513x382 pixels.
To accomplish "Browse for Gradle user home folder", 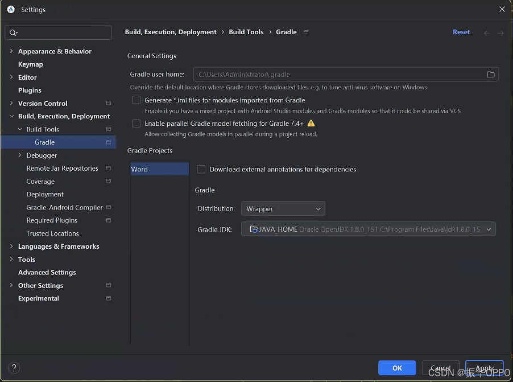I will tap(490, 75).
